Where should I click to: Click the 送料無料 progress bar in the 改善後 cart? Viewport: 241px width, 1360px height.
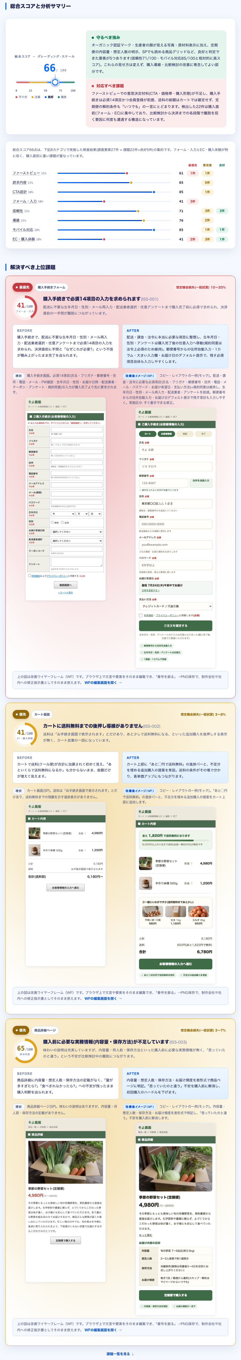click(175, 840)
